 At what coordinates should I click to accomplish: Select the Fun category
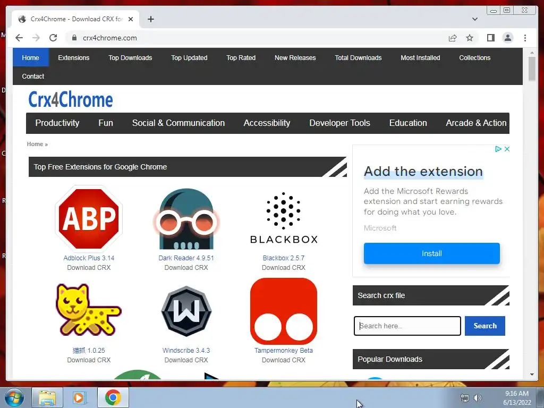pyautogui.click(x=106, y=123)
